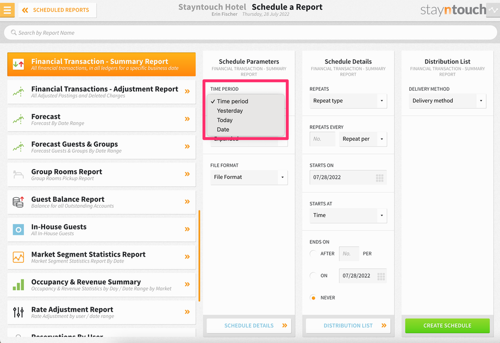Open the Repeat per dropdown
This screenshot has width=500, height=343.
coord(363,139)
